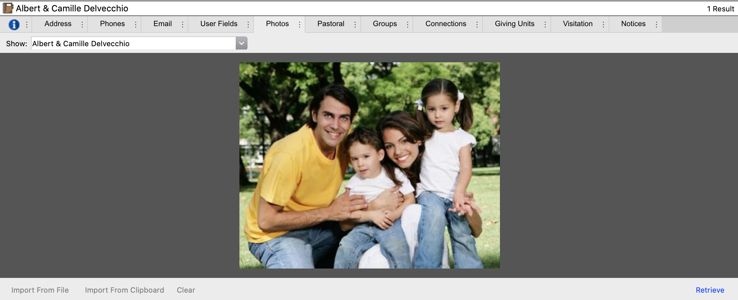Click the three-dot menu after Email tab
The height and width of the screenshot is (300, 738).
click(182, 24)
